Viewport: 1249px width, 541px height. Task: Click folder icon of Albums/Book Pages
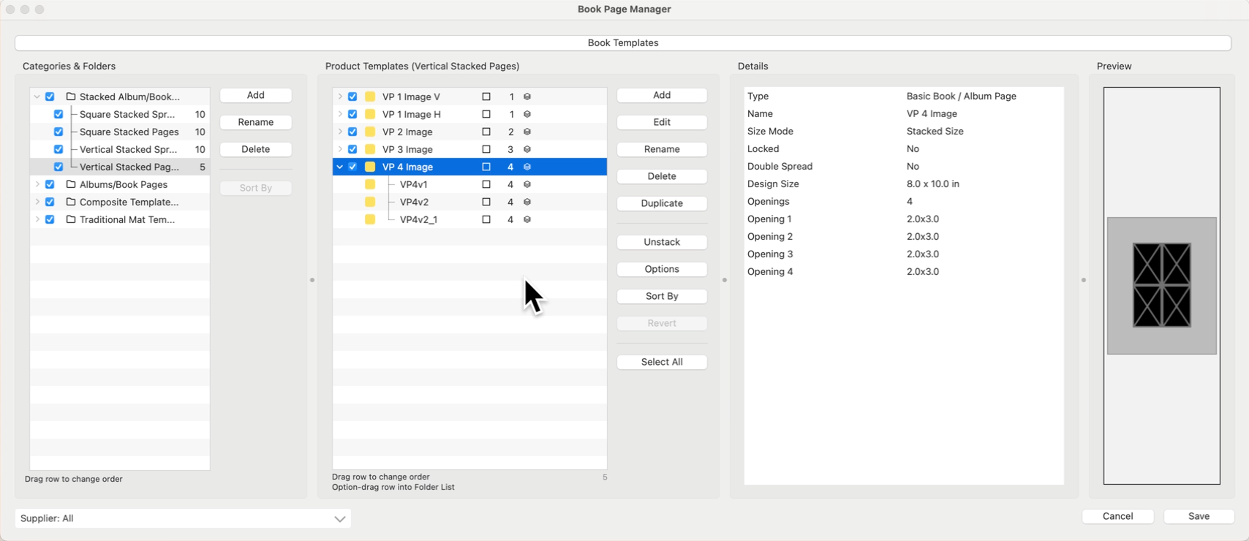[71, 184]
